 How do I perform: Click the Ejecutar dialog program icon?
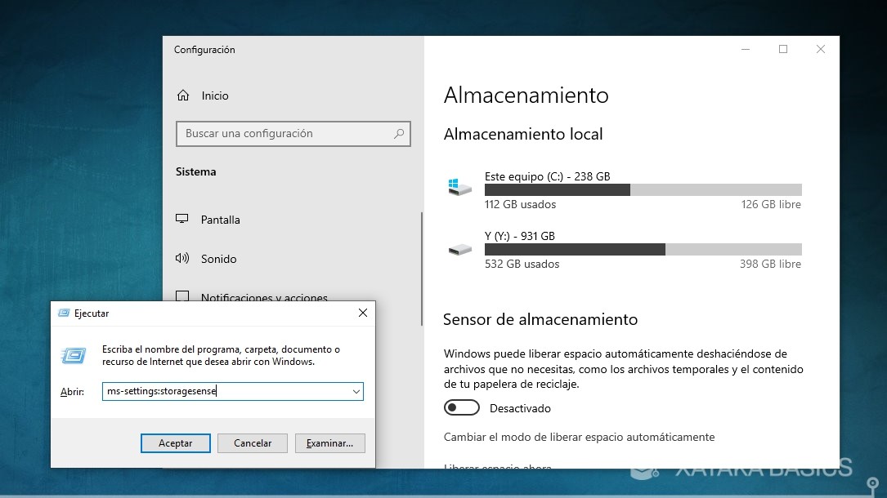click(x=74, y=356)
